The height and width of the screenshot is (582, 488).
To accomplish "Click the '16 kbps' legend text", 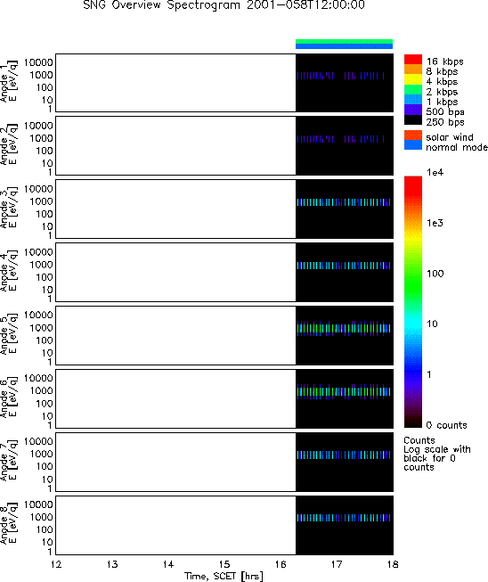I will (x=445, y=61).
